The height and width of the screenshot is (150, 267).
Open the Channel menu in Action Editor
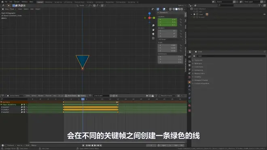(48, 96)
